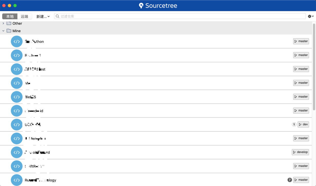Screen dimensions: 316x186
Task: Click the pending count badge showing 5
Action: (294, 124)
